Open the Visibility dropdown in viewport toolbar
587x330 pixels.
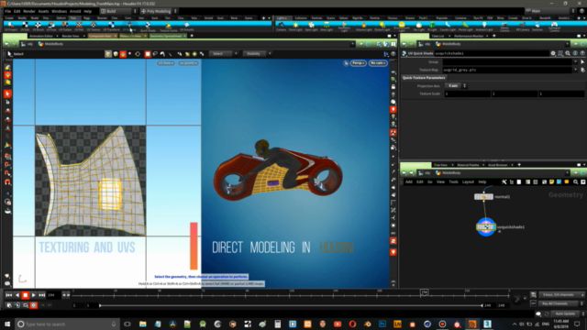coord(257,53)
